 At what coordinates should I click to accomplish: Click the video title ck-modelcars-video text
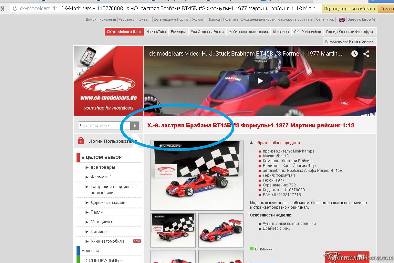(245, 54)
